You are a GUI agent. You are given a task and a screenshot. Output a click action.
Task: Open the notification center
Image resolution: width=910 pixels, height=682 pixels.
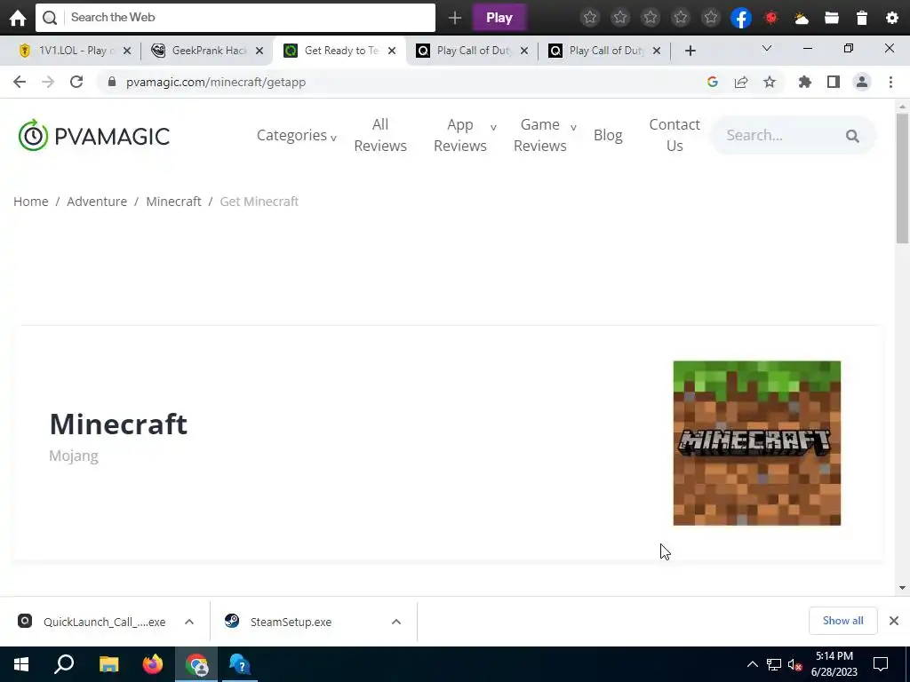881,664
